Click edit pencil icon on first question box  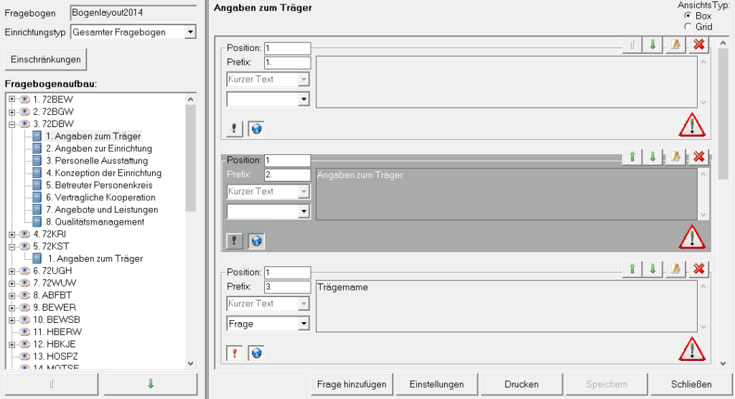click(x=675, y=44)
